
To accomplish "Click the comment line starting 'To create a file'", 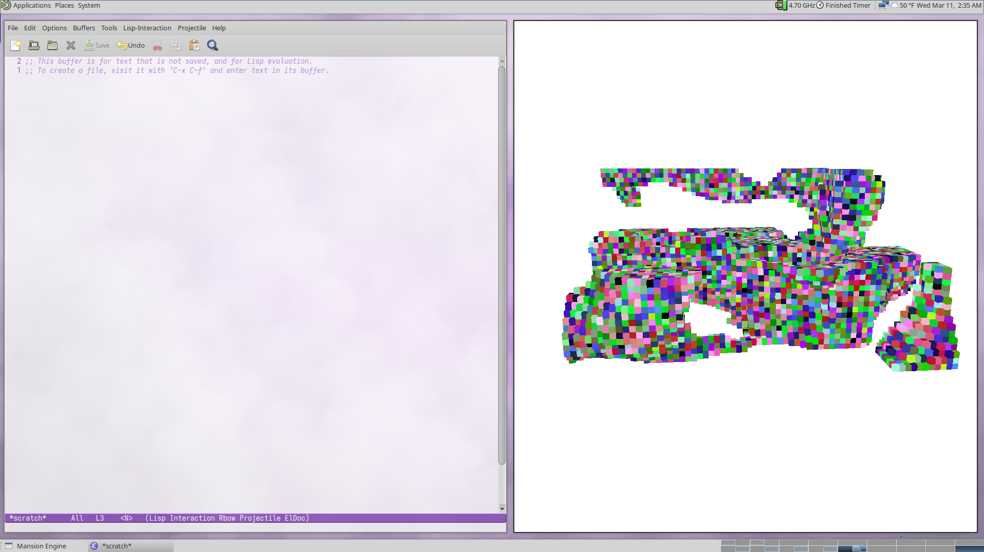I will pyautogui.click(x=177, y=70).
